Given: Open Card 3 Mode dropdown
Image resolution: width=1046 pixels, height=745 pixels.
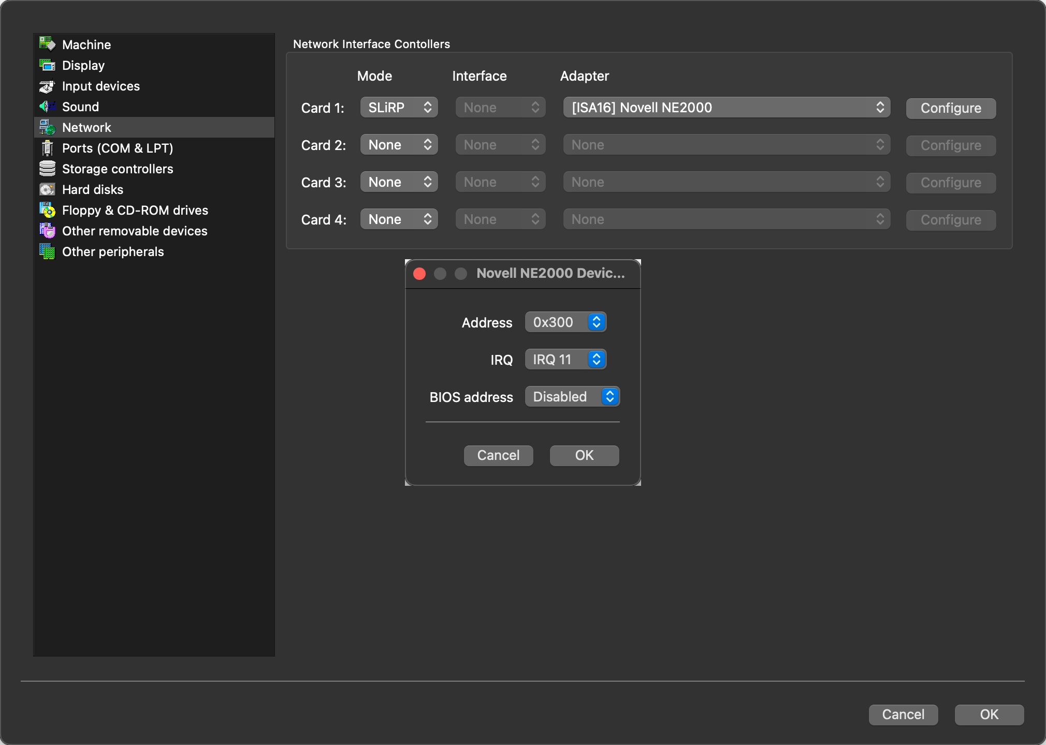Looking at the screenshot, I should point(399,182).
